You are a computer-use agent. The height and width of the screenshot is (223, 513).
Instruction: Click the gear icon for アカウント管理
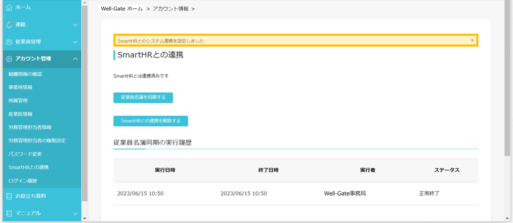(x=9, y=59)
